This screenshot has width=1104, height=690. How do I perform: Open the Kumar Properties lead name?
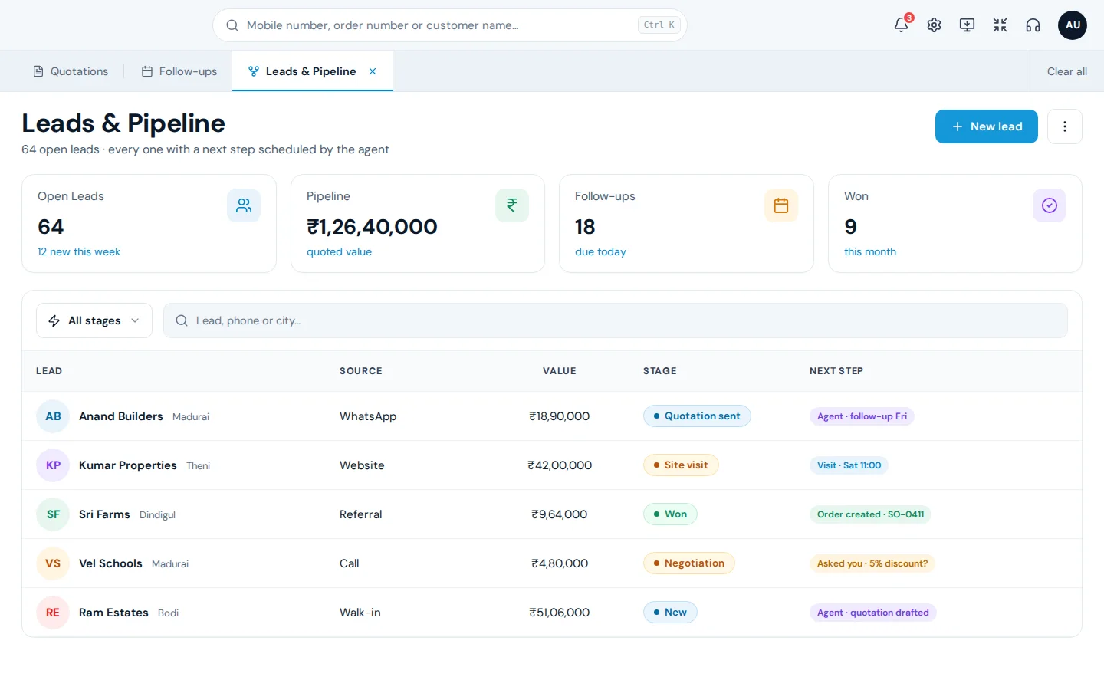[x=128, y=465]
